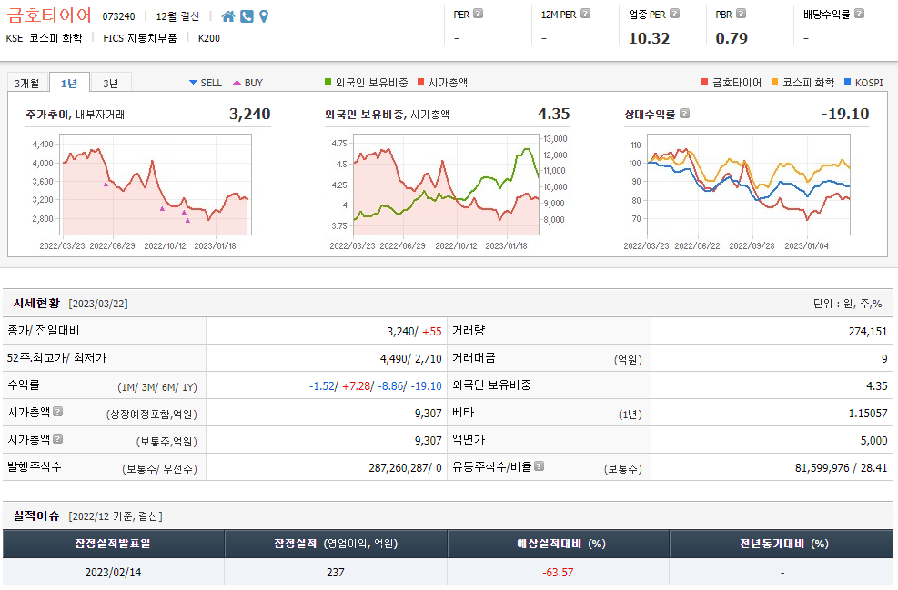898x590 pixels.
Task: Open the 배당수익률 help icon
Action: pyautogui.click(x=859, y=13)
